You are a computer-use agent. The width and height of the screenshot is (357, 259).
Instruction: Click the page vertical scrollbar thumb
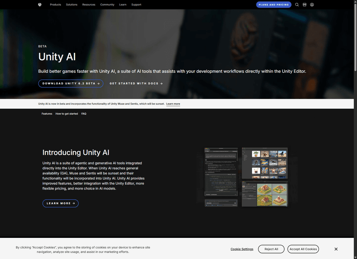[x=355, y=36]
